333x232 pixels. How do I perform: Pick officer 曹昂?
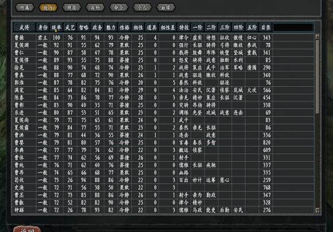(163, 172)
